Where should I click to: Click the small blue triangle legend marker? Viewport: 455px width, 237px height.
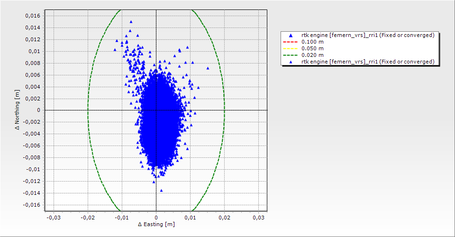coord(290,62)
